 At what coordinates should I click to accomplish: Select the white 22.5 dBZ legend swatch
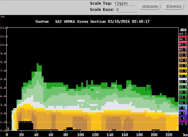(183, 82)
